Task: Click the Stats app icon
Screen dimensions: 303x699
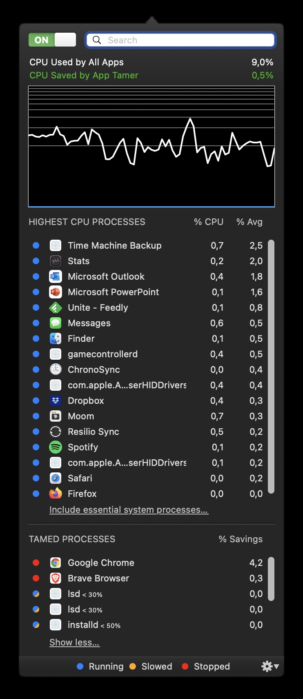Action: [x=56, y=261]
